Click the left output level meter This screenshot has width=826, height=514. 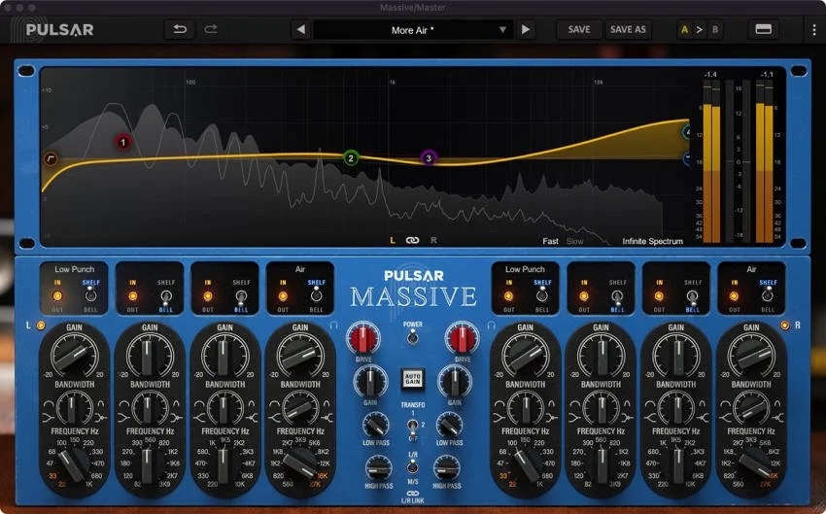pyautogui.click(x=711, y=161)
